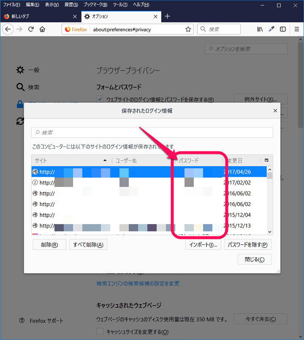Click the Firefox identity icon in URL bar

[x=76, y=29]
